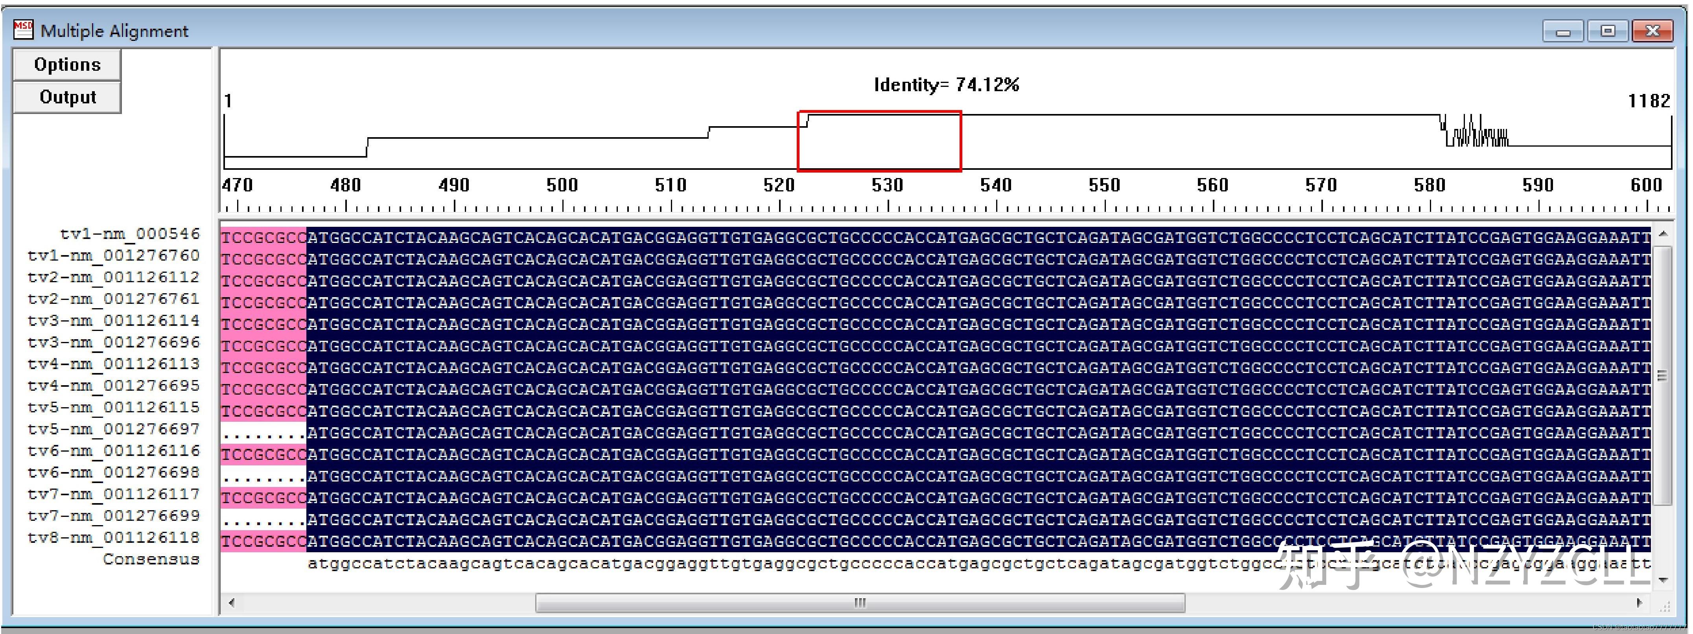This screenshot has width=1693, height=634.
Task: Click position 530 on the alignment ruler
Action: (x=888, y=185)
